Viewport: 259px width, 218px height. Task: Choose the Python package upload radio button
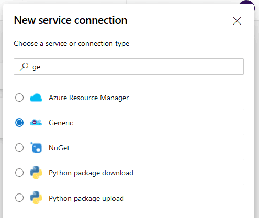19,198
